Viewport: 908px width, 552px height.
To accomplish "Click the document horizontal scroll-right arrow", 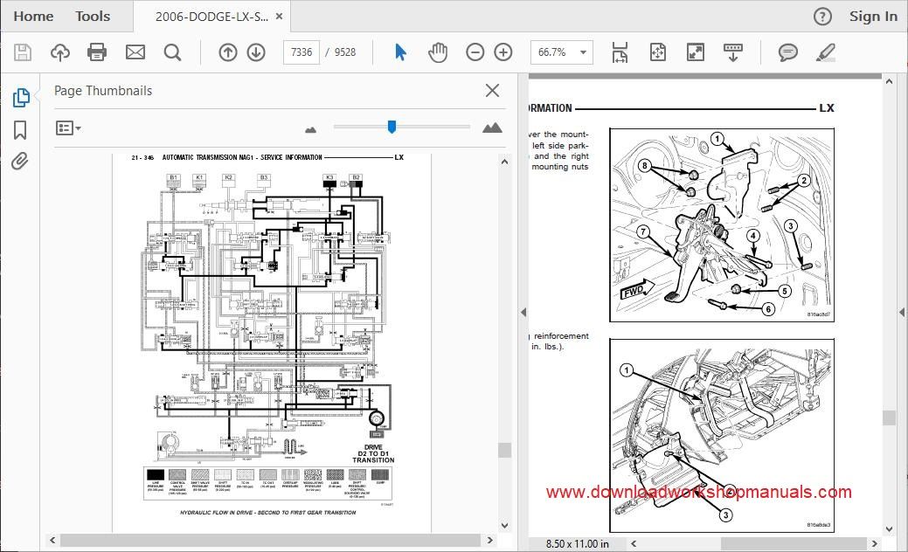I will pos(875,544).
